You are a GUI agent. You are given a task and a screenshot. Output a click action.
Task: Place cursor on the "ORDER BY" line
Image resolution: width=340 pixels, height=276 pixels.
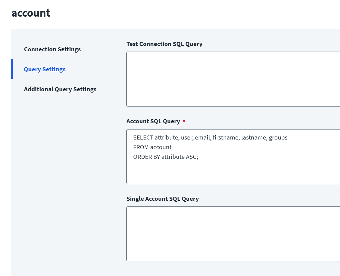pyautogui.click(x=146, y=157)
